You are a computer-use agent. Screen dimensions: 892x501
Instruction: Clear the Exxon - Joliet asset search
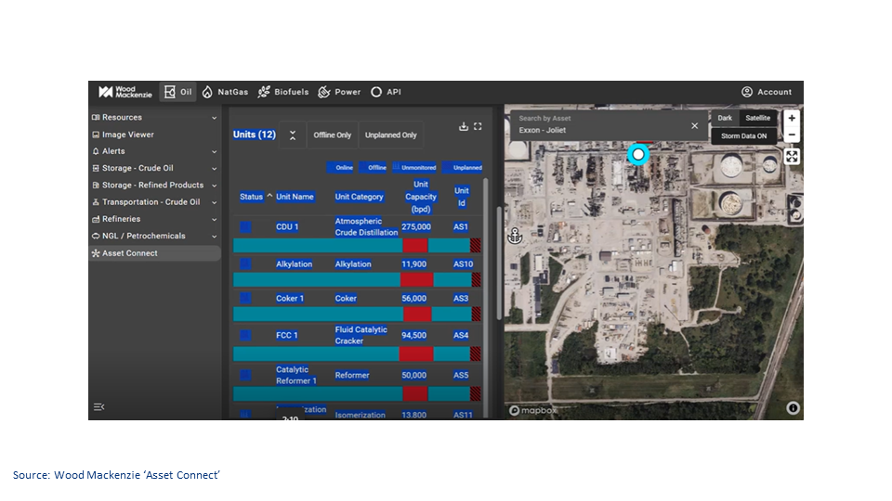click(x=694, y=126)
